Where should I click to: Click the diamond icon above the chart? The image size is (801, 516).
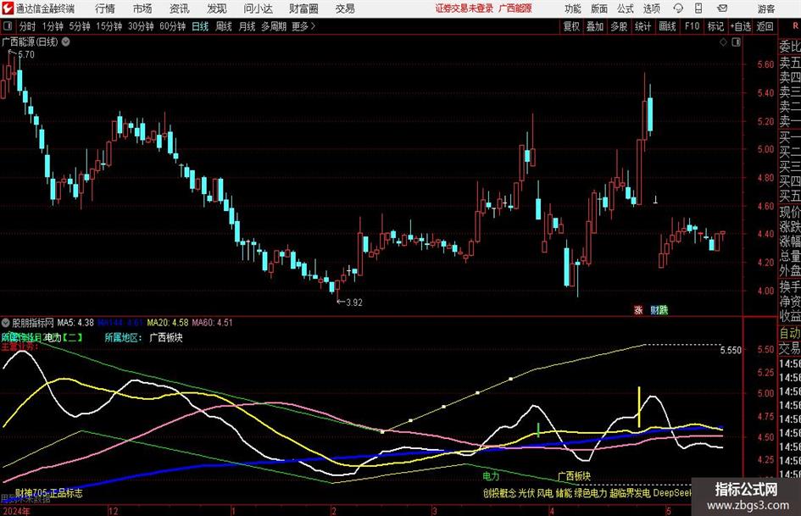pyautogui.click(x=723, y=42)
